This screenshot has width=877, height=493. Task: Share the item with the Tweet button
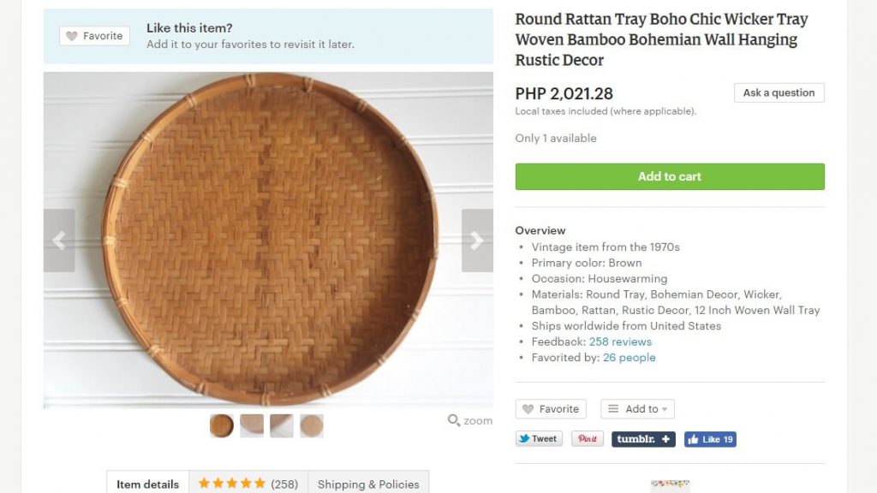tap(539, 439)
